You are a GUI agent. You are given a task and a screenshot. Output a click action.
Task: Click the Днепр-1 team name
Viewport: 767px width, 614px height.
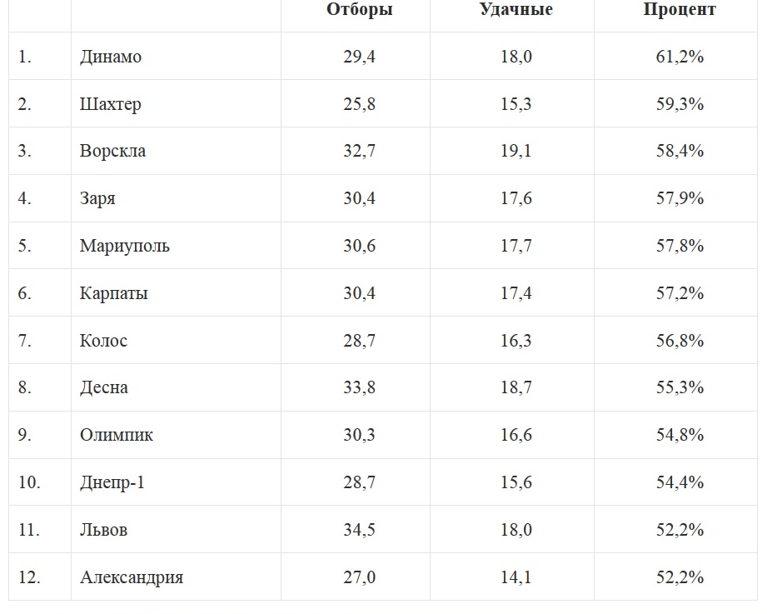coord(112,482)
